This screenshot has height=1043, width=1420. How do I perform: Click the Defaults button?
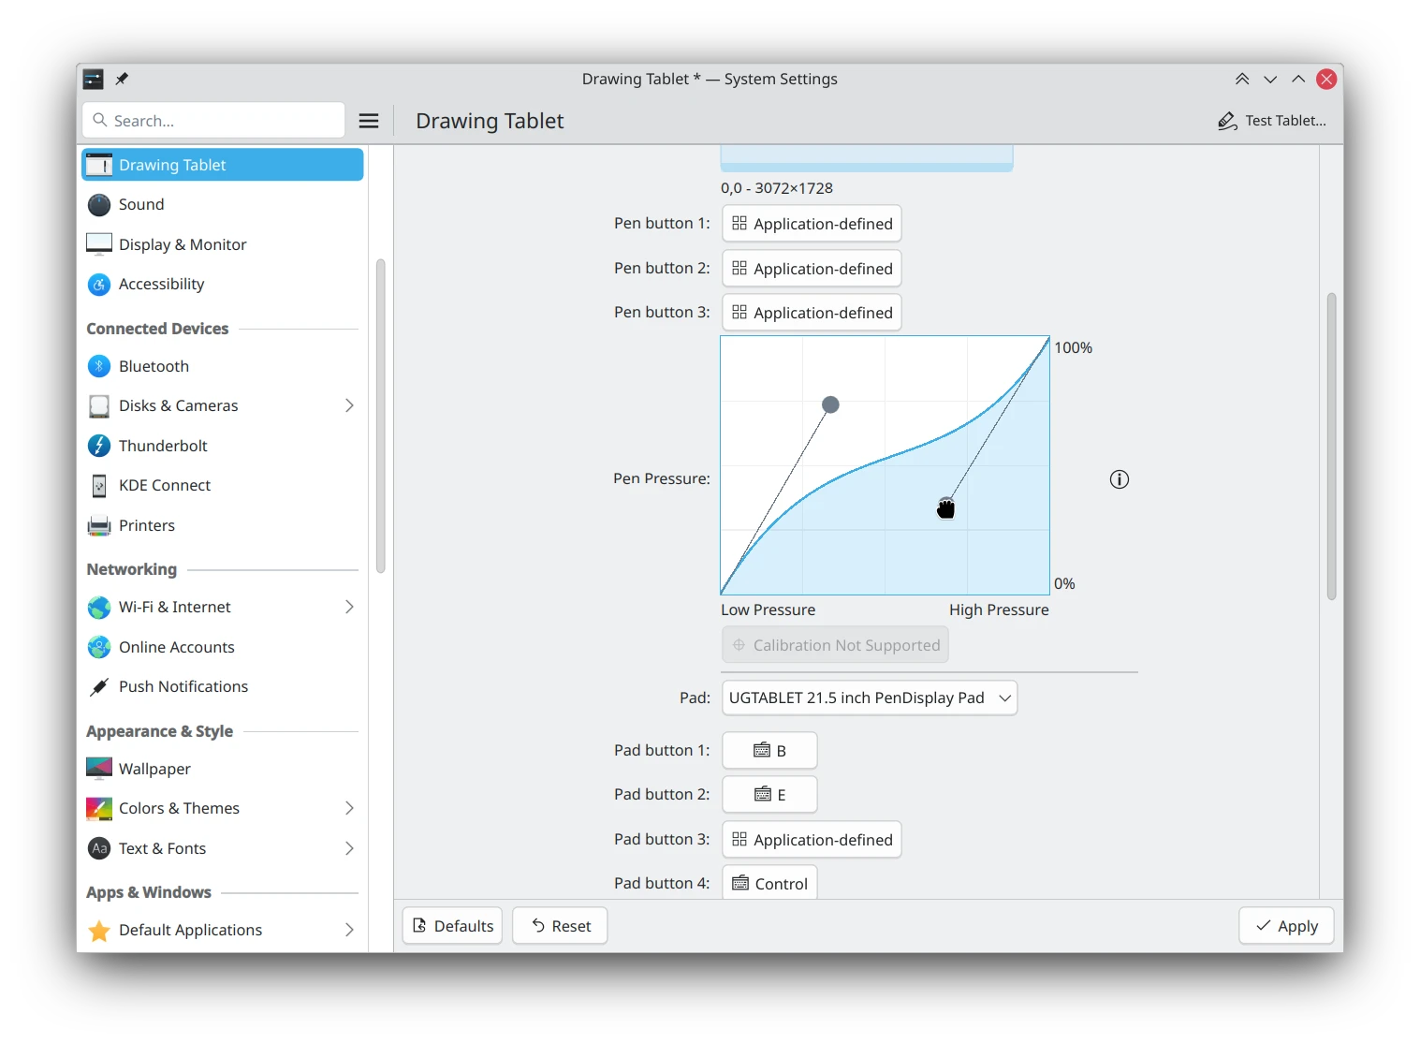point(452,926)
